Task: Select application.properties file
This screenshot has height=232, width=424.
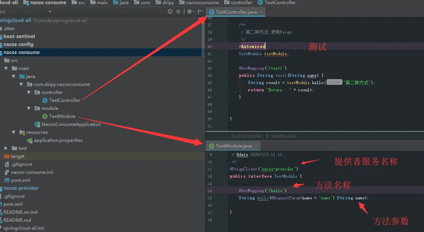Action: pyautogui.click(x=55, y=140)
